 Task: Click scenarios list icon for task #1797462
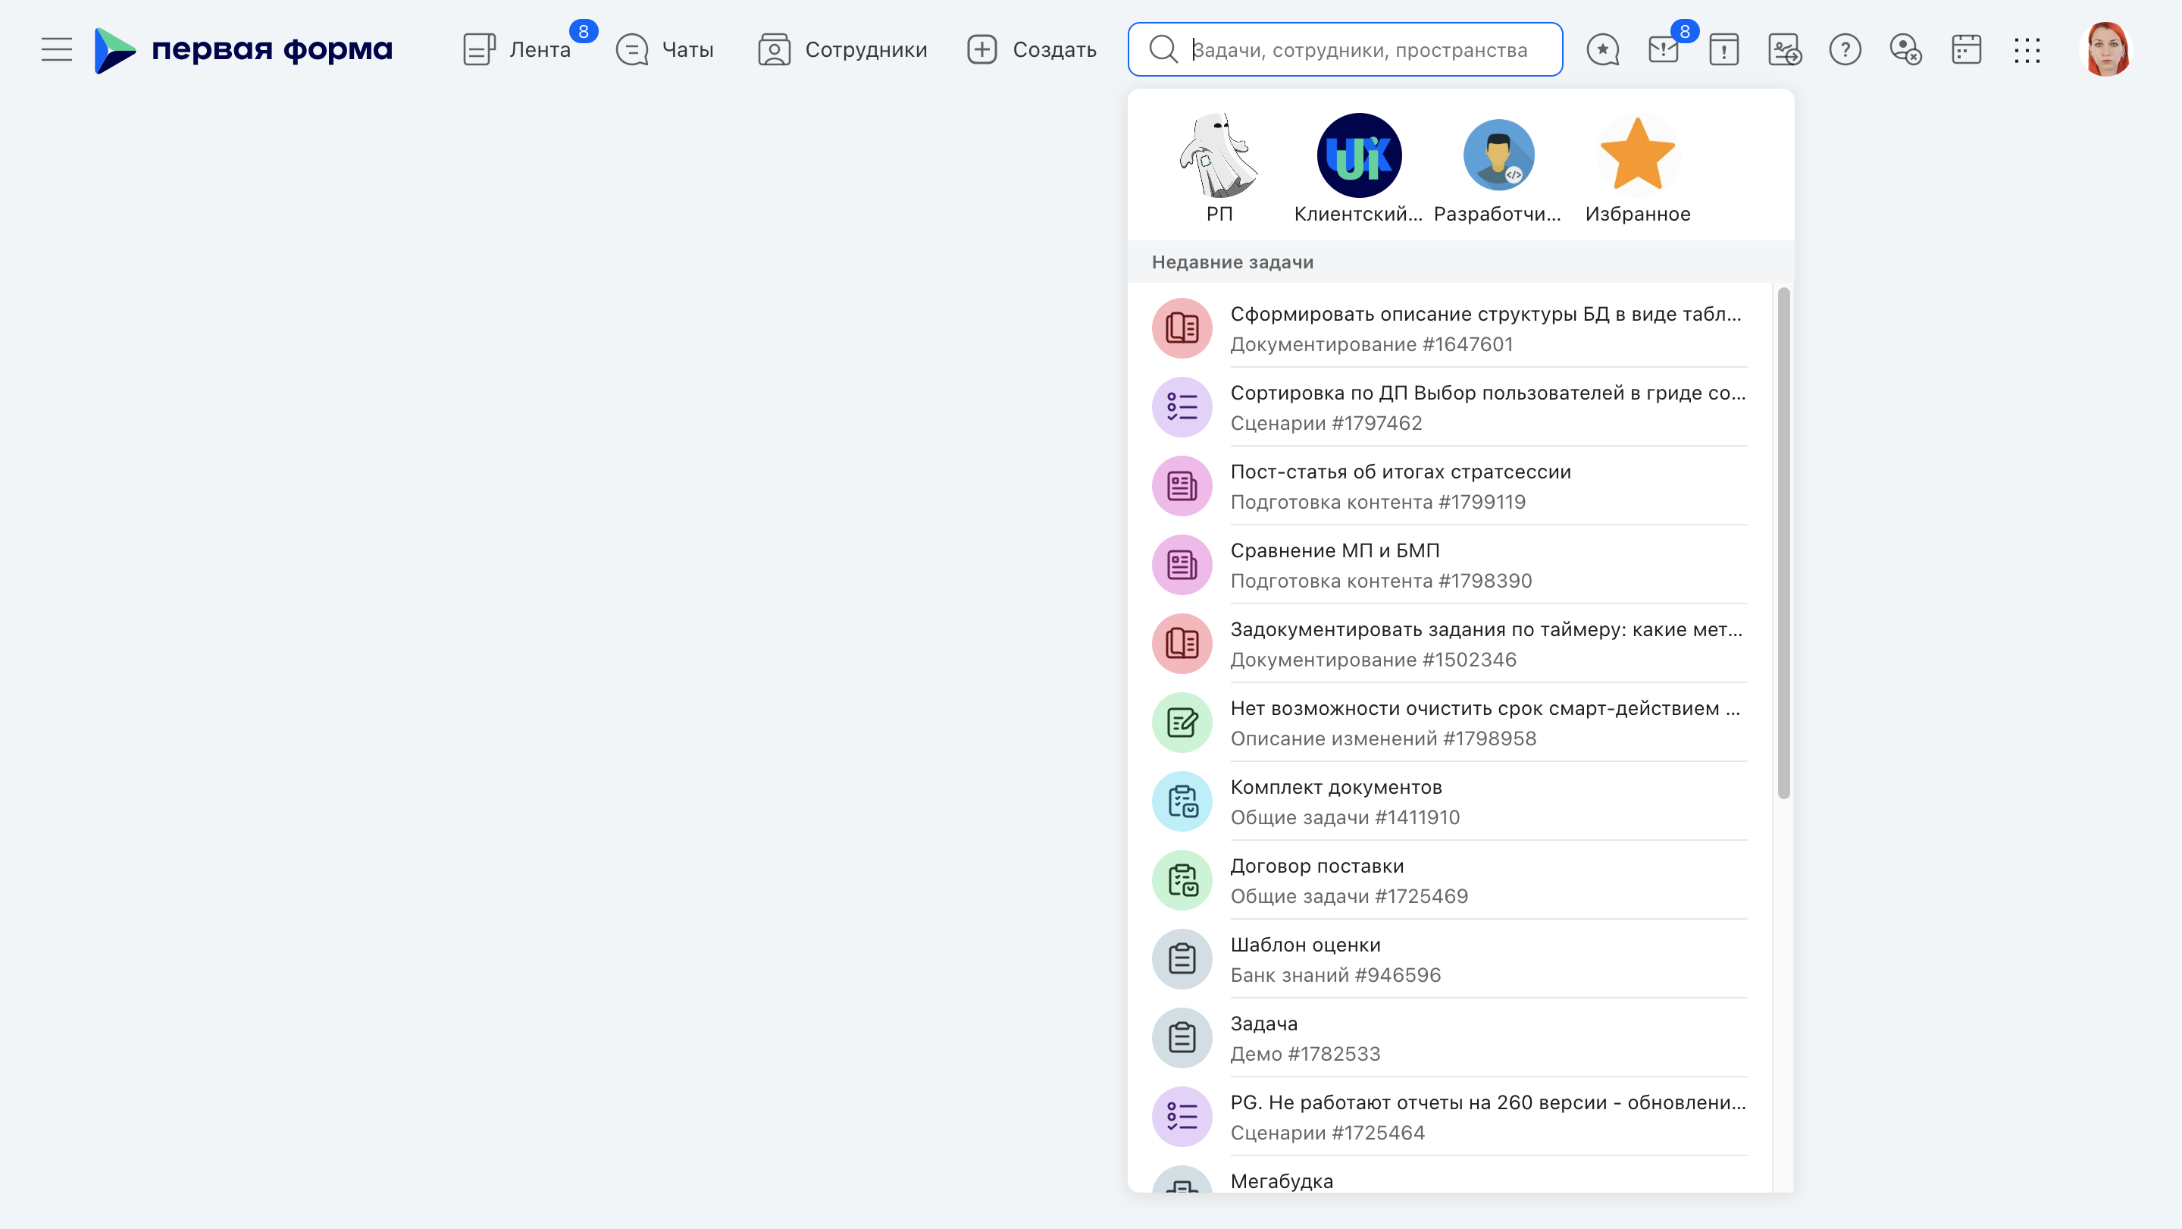[x=1182, y=407]
